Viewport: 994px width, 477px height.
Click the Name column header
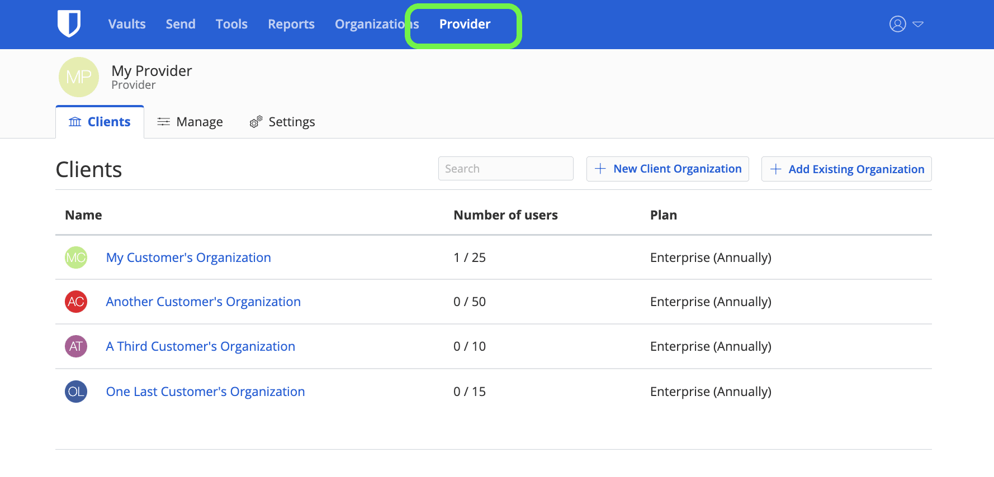click(83, 215)
